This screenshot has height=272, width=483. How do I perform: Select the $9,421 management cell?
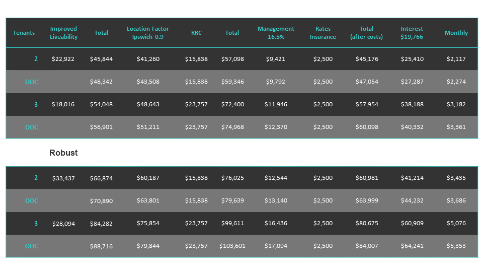click(276, 59)
